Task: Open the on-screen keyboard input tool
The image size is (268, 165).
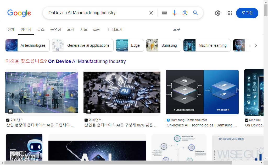Action: (x=164, y=13)
